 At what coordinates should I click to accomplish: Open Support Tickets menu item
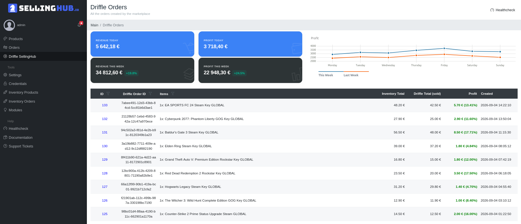[x=21, y=146]
